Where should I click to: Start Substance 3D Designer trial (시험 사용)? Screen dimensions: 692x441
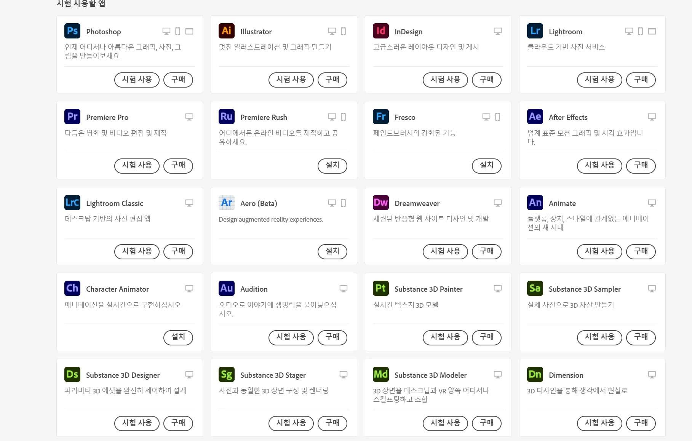pyautogui.click(x=137, y=423)
